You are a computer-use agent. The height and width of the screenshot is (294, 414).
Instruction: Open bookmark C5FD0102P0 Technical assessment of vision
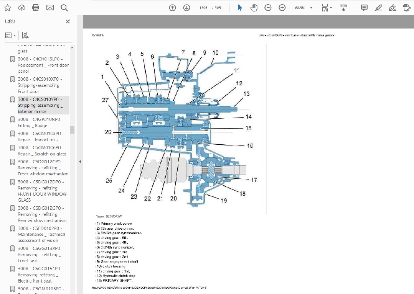click(41, 234)
